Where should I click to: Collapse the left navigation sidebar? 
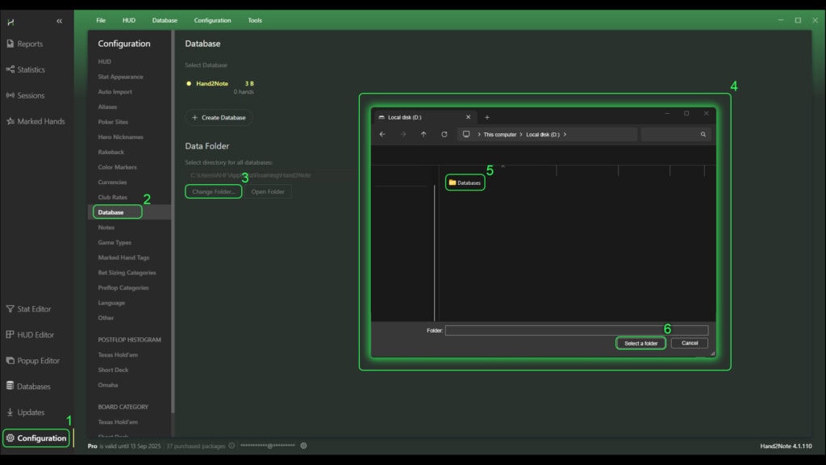pyautogui.click(x=59, y=21)
